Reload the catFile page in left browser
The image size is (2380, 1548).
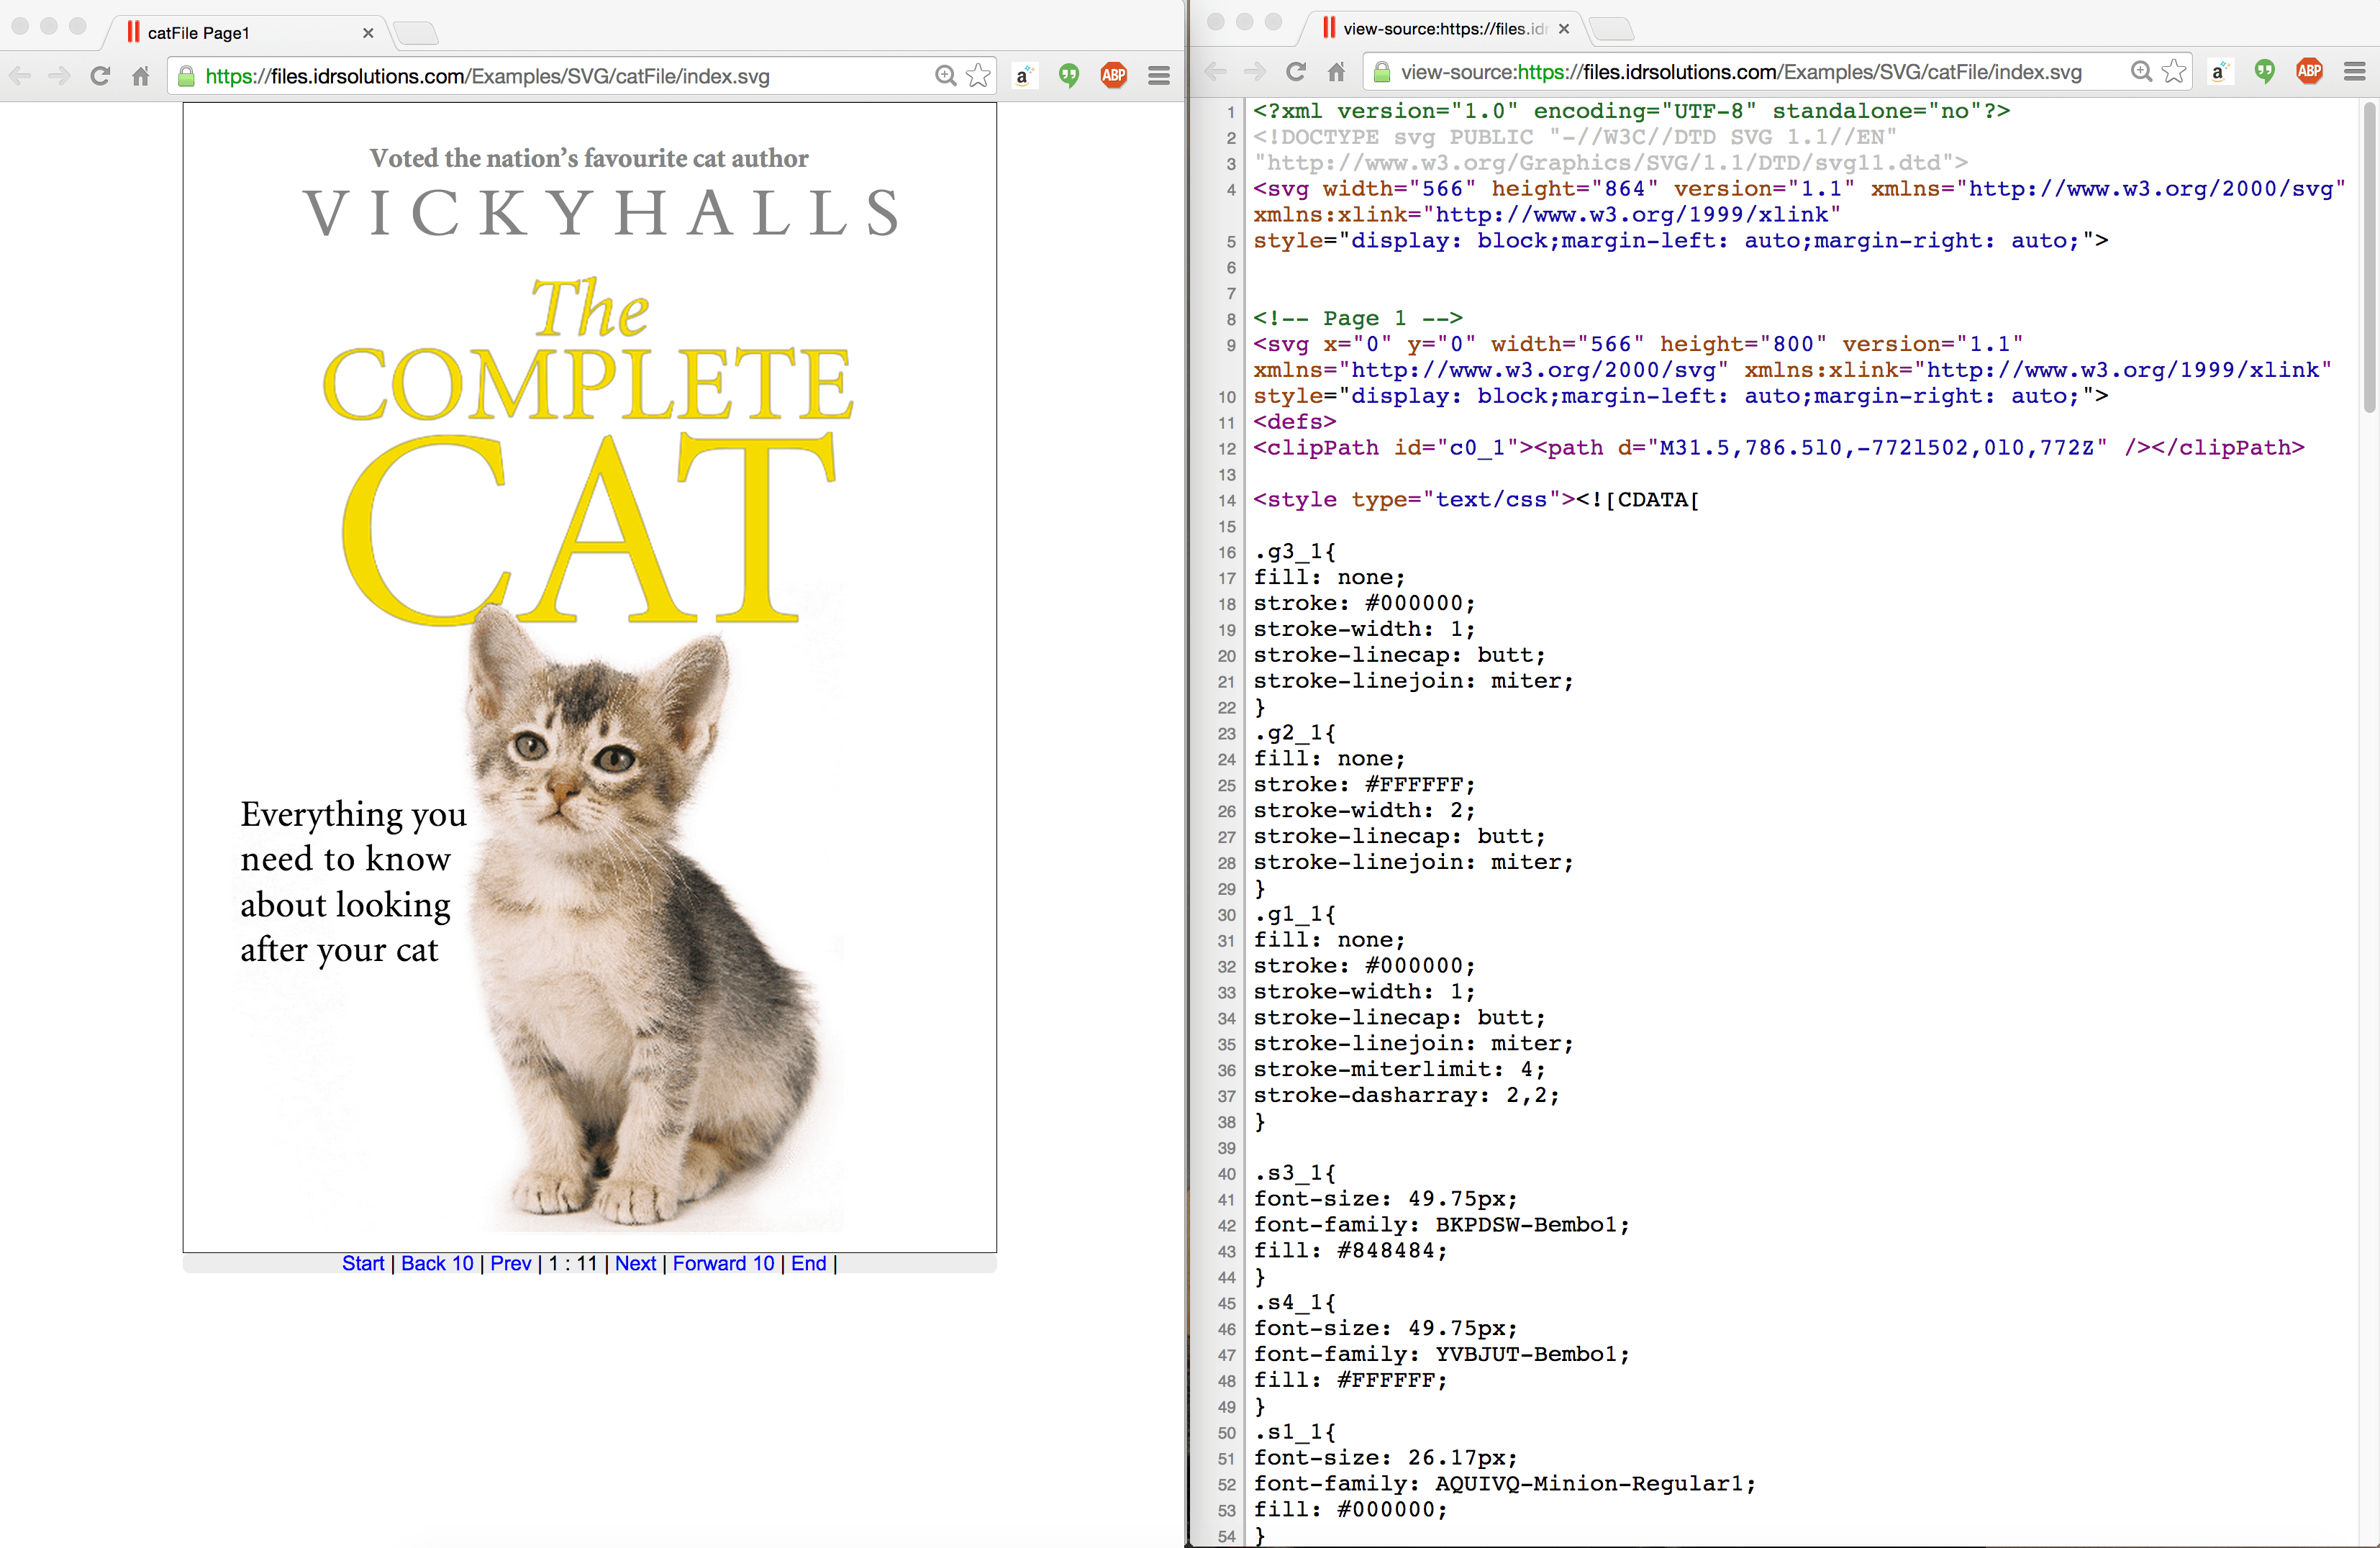(x=100, y=76)
